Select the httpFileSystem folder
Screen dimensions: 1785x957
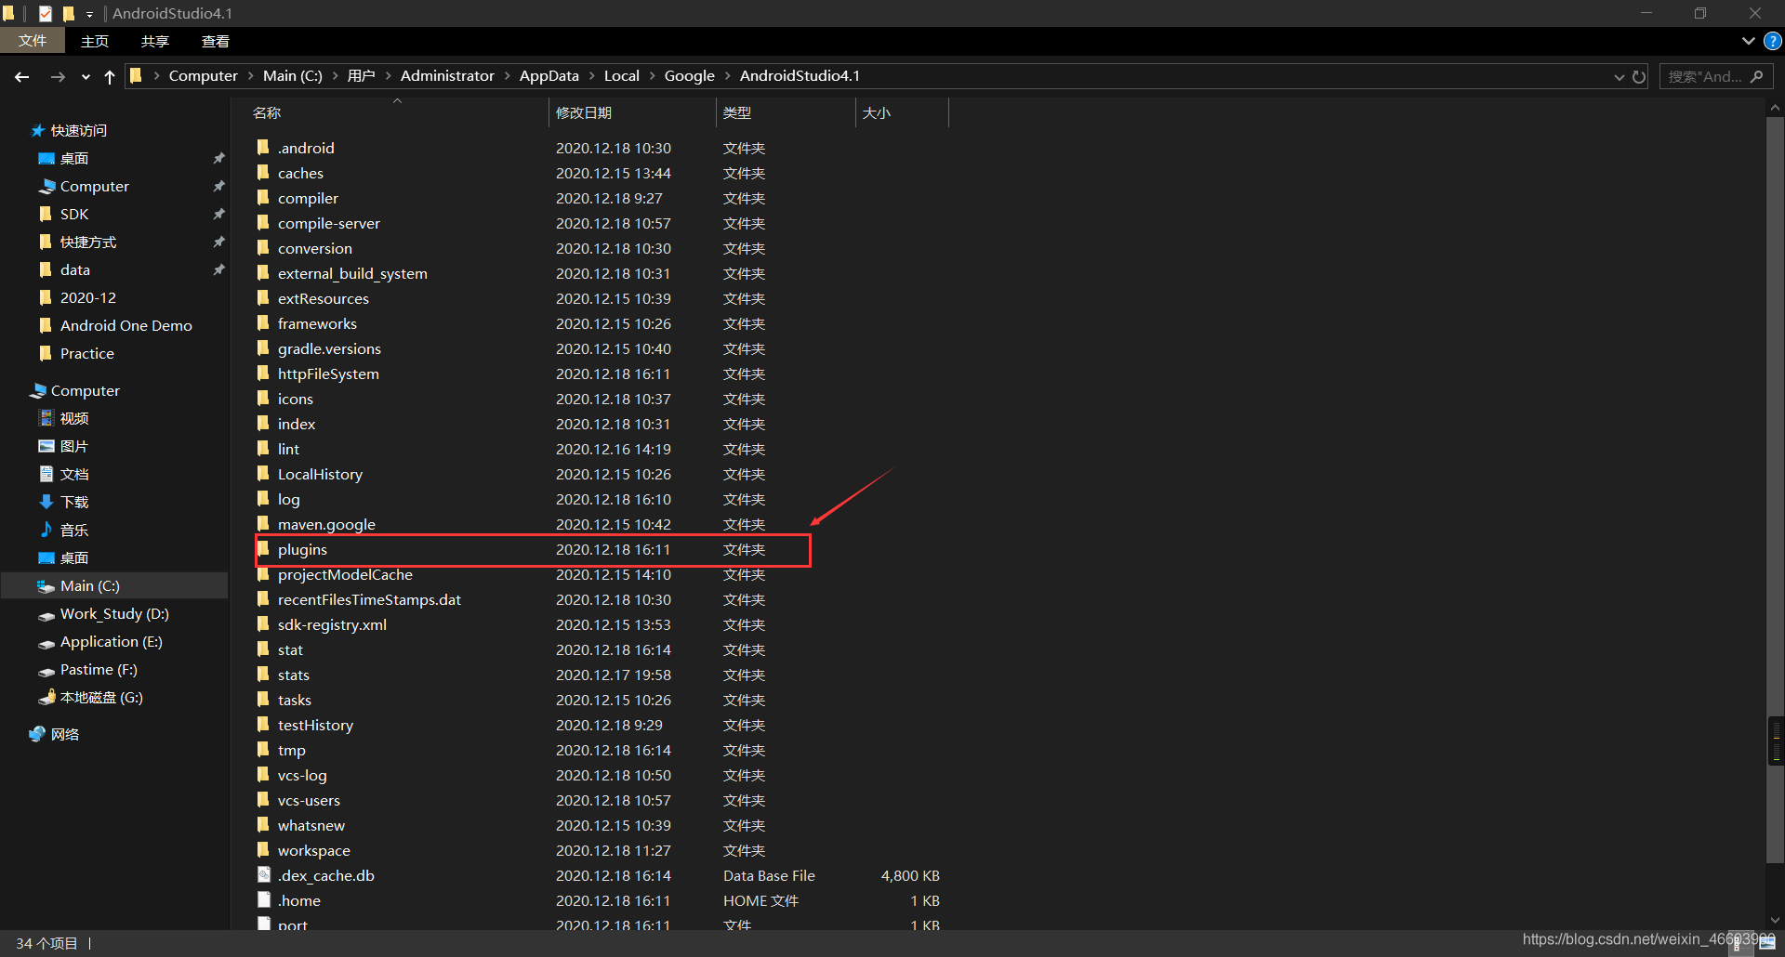tap(328, 374)
